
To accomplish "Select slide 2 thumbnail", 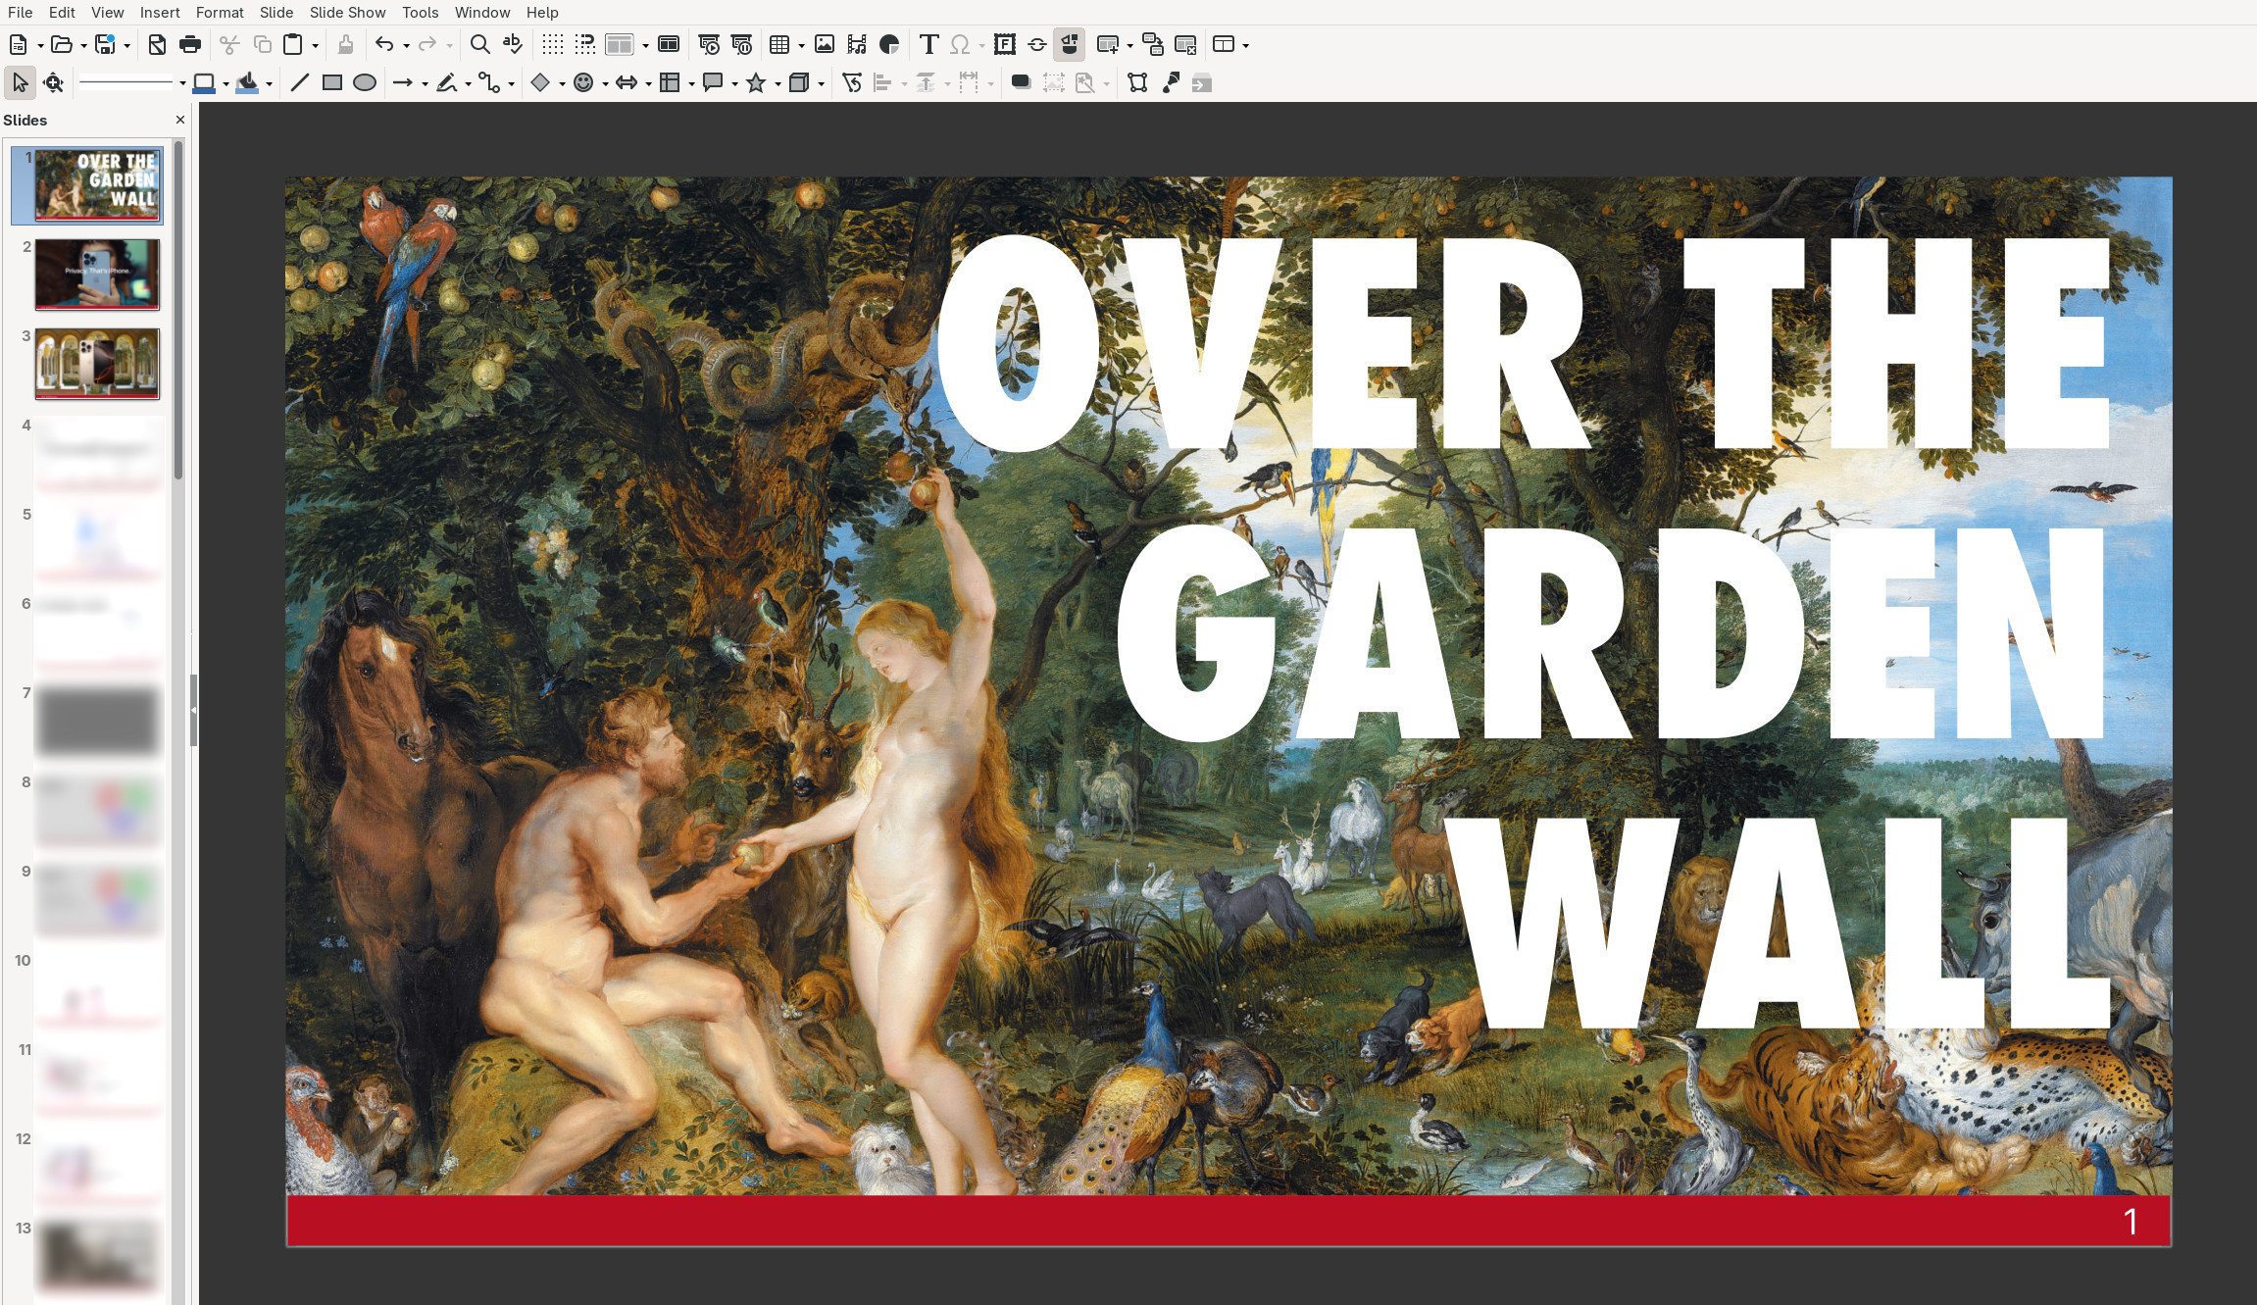I will pyautogui.click(x=97, y=275).
